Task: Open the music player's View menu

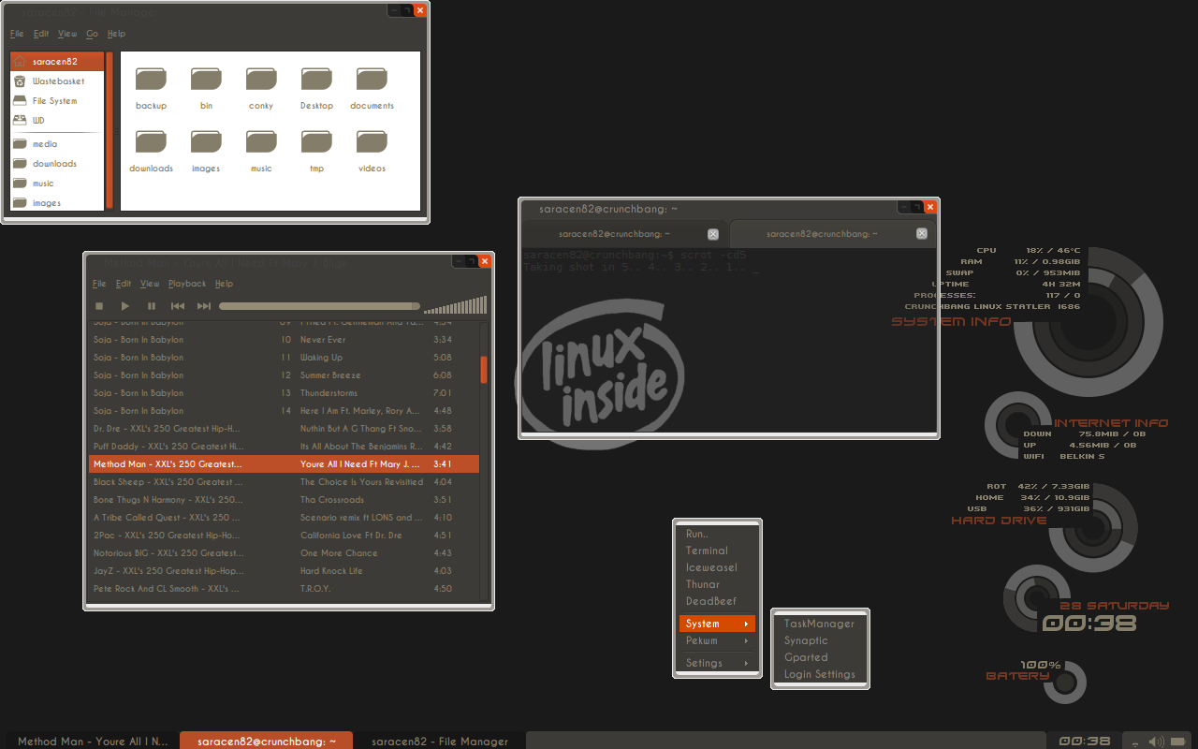Action: click(150, 284)
